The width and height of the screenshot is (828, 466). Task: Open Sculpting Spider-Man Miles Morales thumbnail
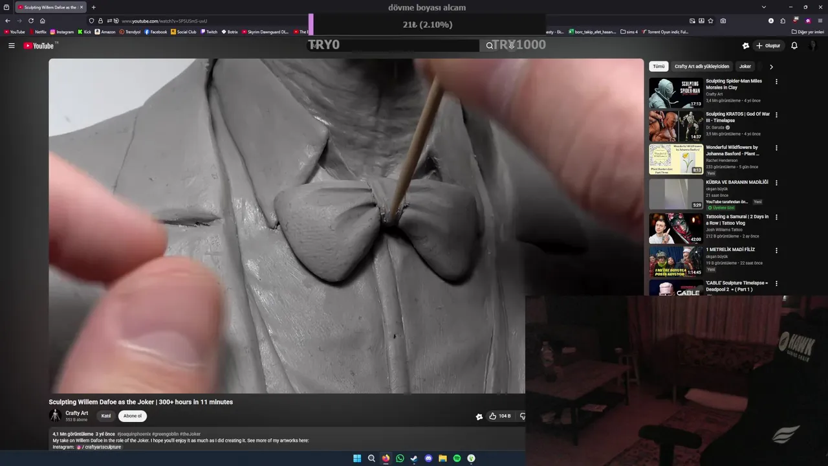click(x=676, y=93)
